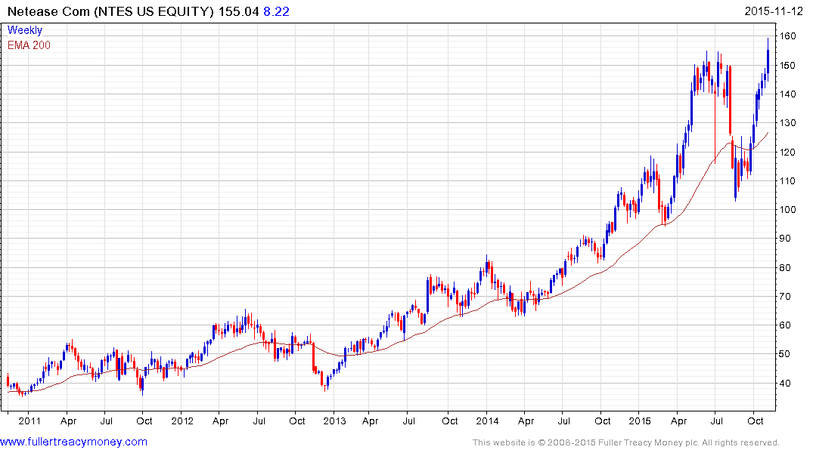This screenshot has width=813, height=453.
Task: Click the 'EMA 200' legend label
Action: [29, 45]
